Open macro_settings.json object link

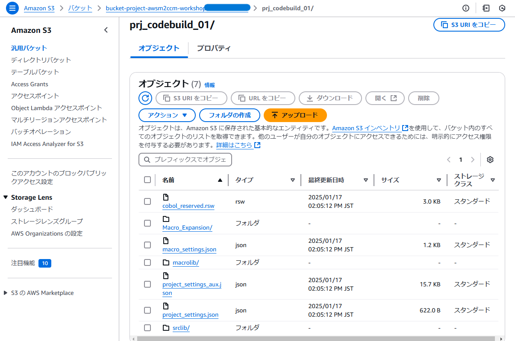point(189,249)
